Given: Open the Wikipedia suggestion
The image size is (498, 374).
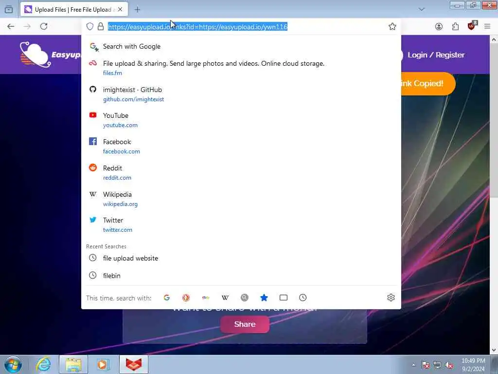Looking at the screenshot, I should (241, 199).
